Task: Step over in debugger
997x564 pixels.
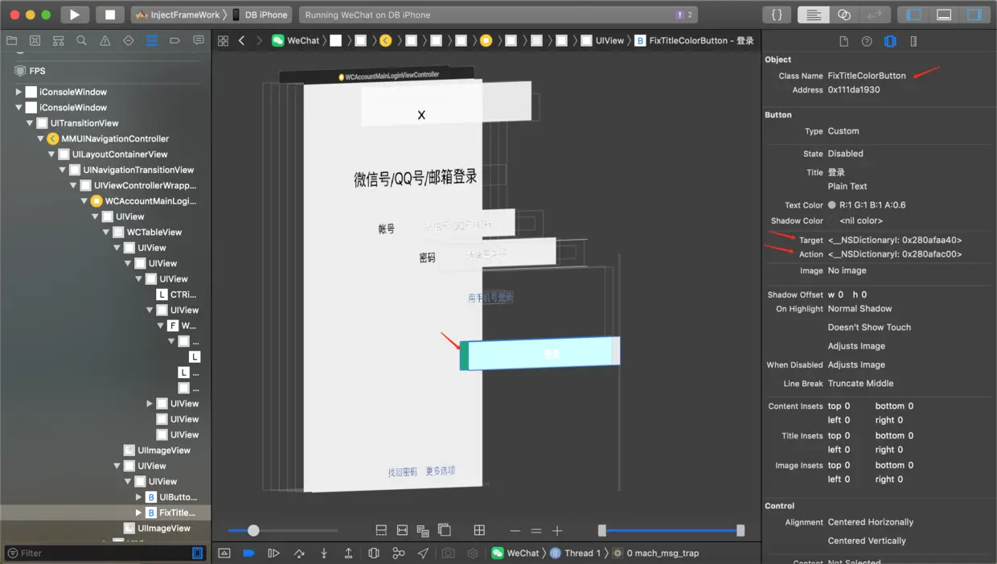Action: (299, 553)
